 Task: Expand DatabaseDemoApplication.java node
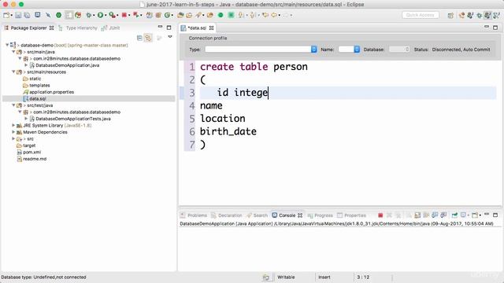(x=26, y=65)
